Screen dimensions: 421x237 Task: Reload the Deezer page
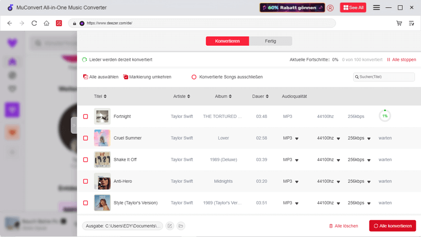click(x=34, y=23)
